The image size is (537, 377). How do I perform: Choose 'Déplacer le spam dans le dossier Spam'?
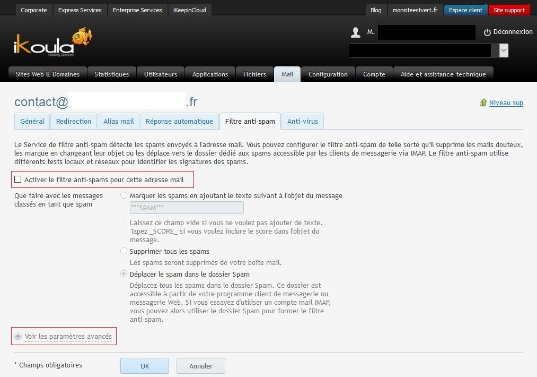(124, 275)
